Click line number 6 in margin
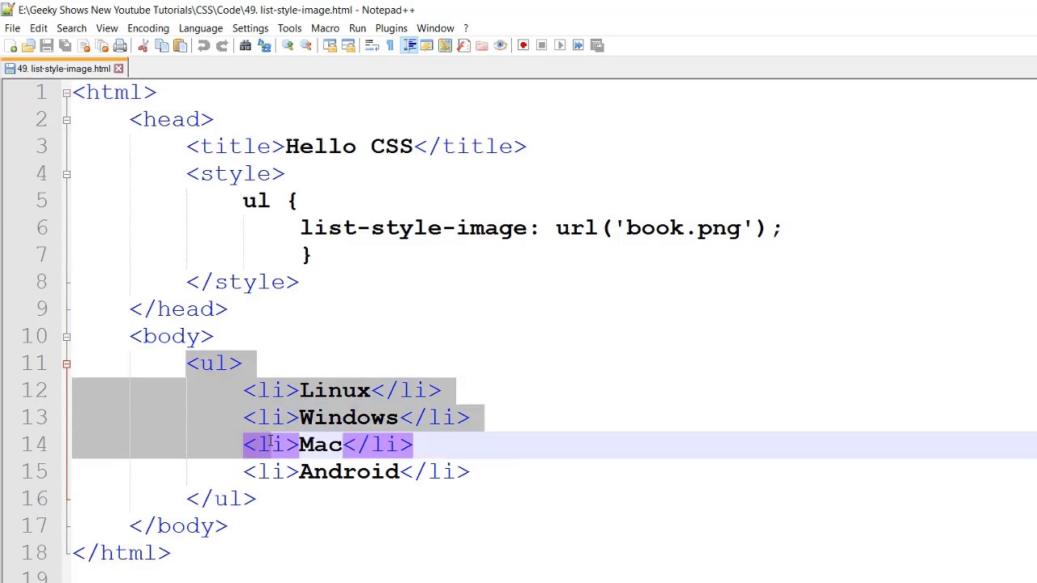Image resolution: width=1037 pixels, height=583 pixels. coord(41,228)
